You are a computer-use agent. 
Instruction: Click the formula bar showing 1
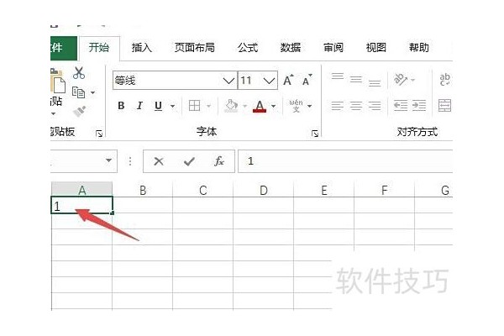coord(345,161)
